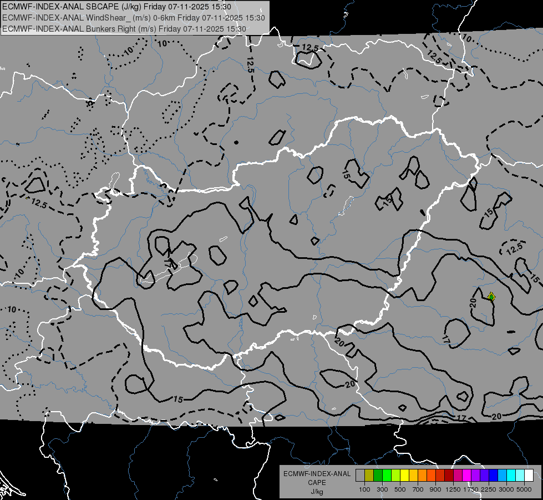The height and width of the screenshot is (500, 543).
Task: Select the dark red legend swatch
Action: (449, 475)
